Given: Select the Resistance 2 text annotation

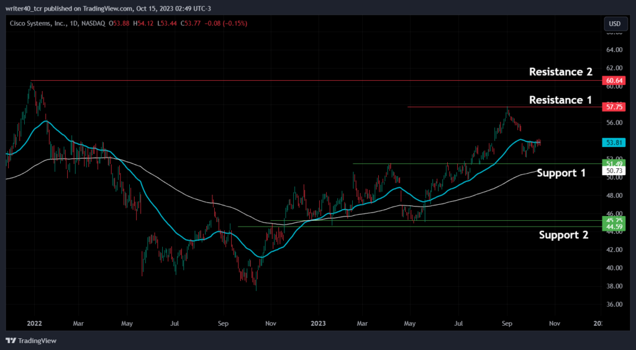Looking at the screenshot, I should click(x=561, y=72).
